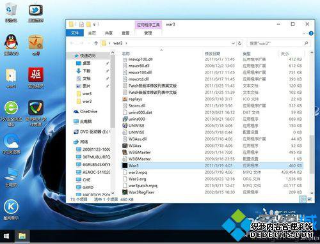The width and height of the screenshot is (320, 244).
Task: Select the war3.mpq file
Action: tap(212, 172)
